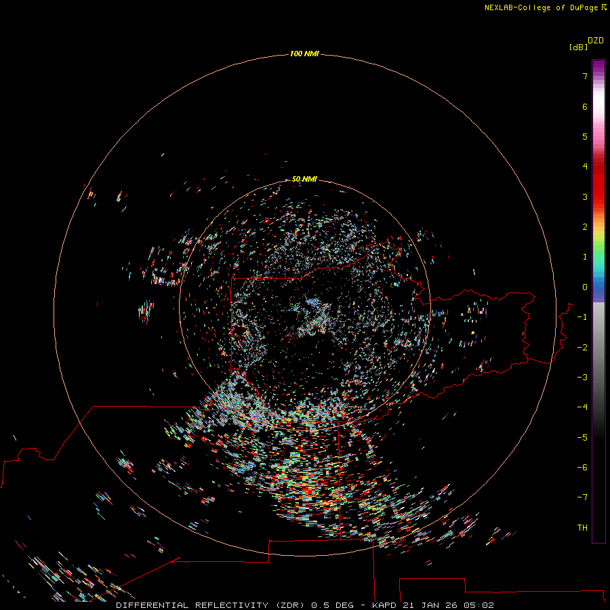Click the 21 JAN 26 05:02 timestamp

[448, 605]
